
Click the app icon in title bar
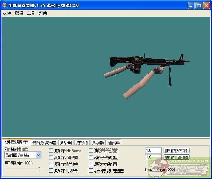(5, 5)
